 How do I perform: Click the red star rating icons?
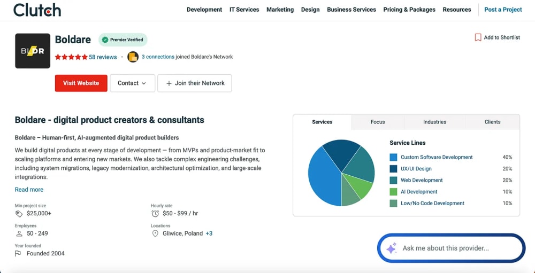point(71,57)
